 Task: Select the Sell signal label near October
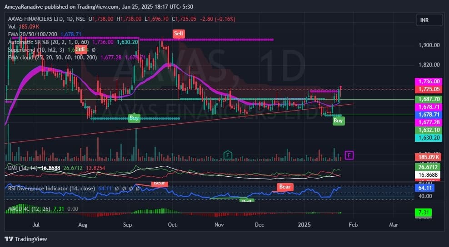(179, 34)
